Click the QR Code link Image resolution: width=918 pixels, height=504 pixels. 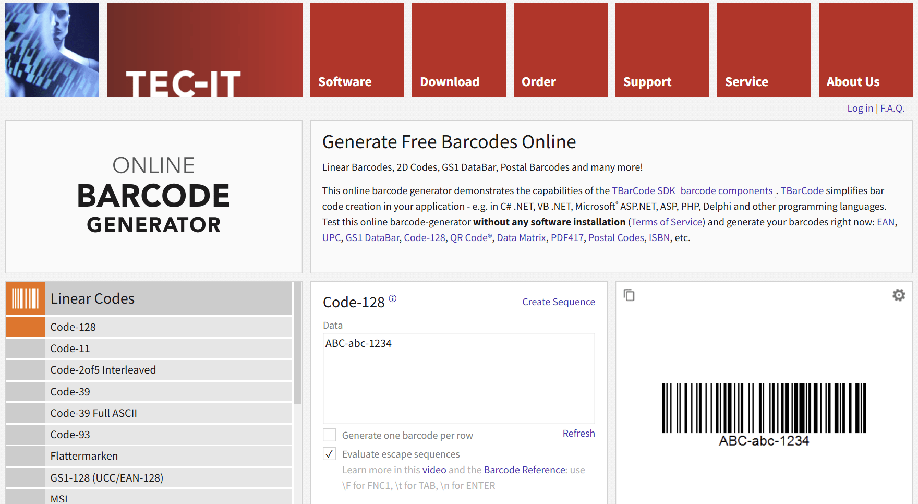pos(471,237)
